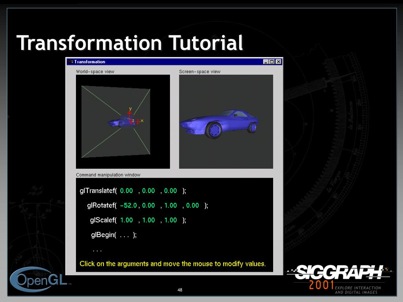This screenshot has width=403, height=302.
Task: Click the Transformation title bar text
Action: tap(90, 62)
